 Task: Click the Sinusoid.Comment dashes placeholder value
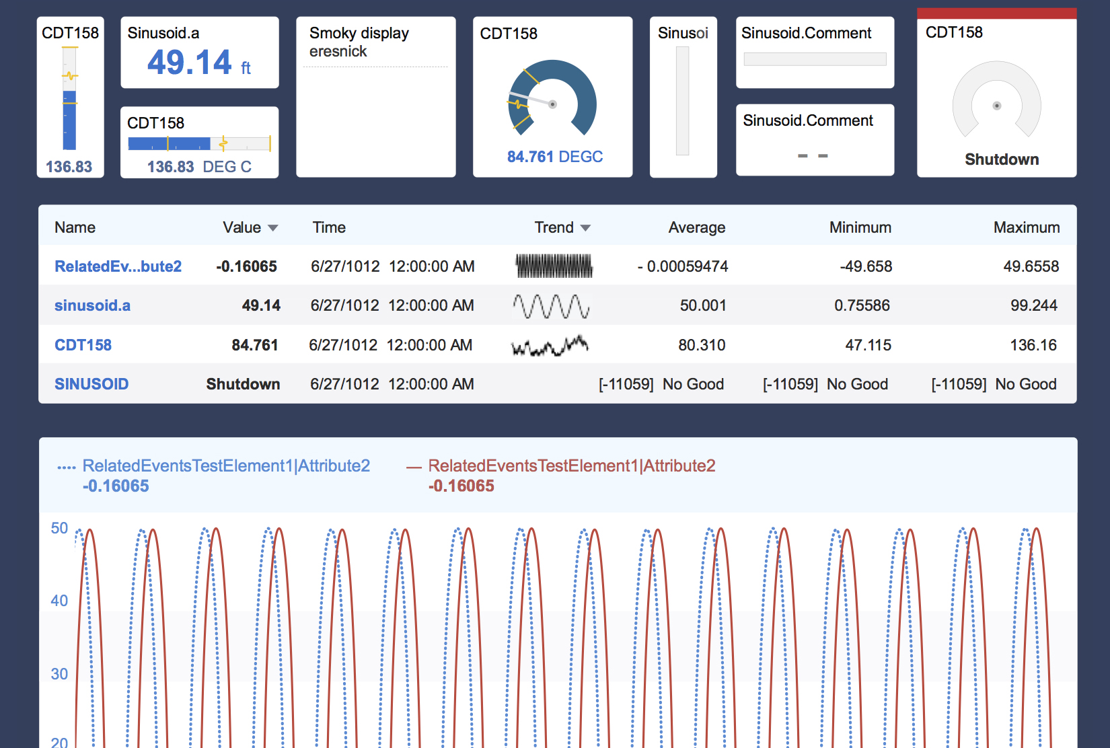click(x=813, y=156)
